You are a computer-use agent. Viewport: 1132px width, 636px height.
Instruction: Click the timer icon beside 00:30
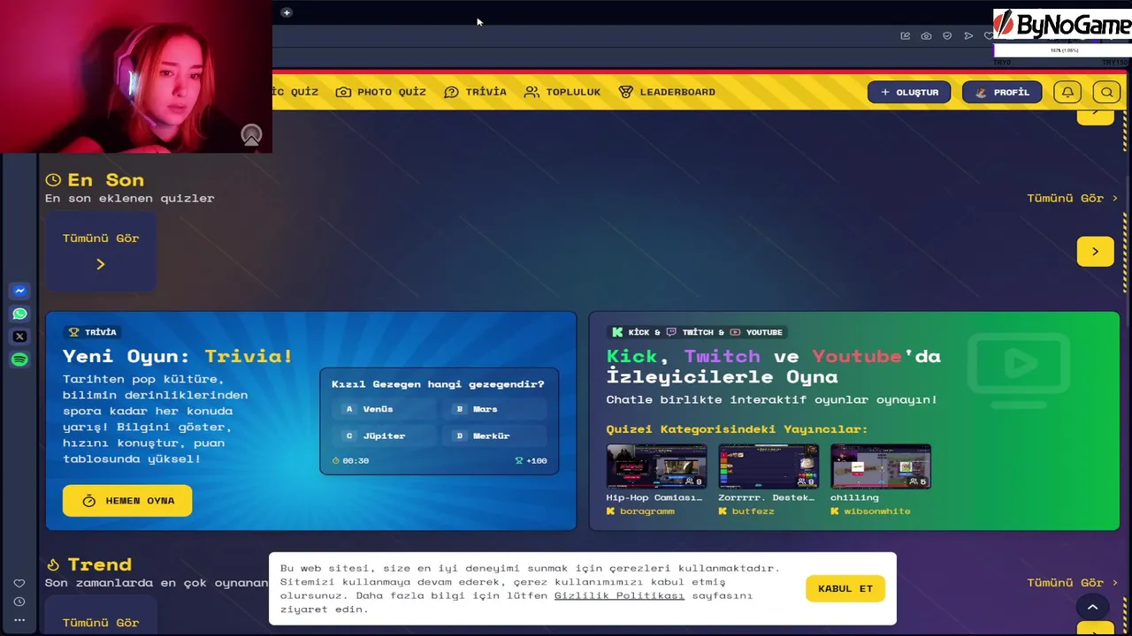click(336, 460)
